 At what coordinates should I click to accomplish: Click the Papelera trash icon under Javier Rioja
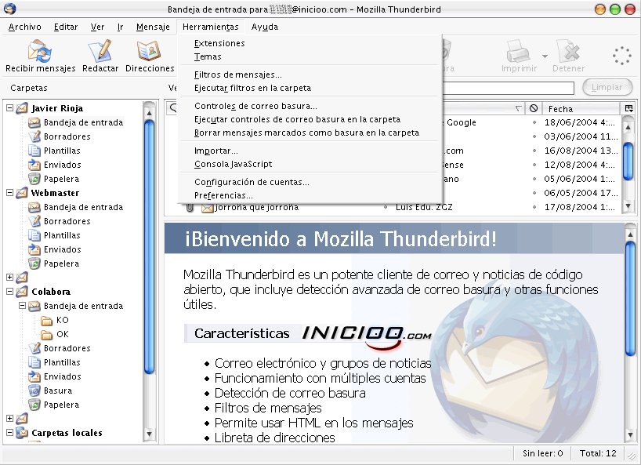(x=34, y=179)
